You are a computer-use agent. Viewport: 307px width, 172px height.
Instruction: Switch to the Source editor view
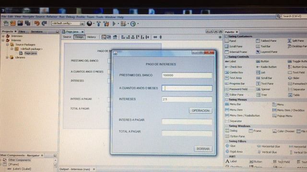point(67,37)
